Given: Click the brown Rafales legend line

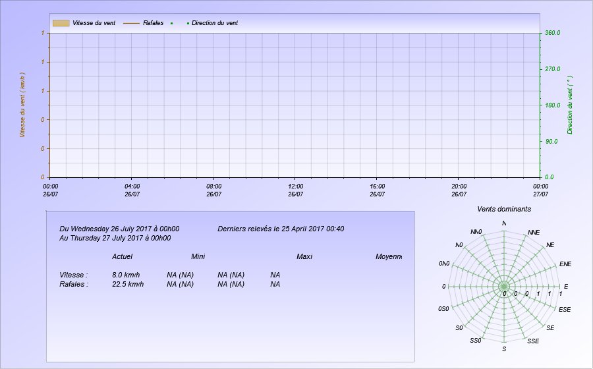Looking at the screenshot, I should coord(131,23).
